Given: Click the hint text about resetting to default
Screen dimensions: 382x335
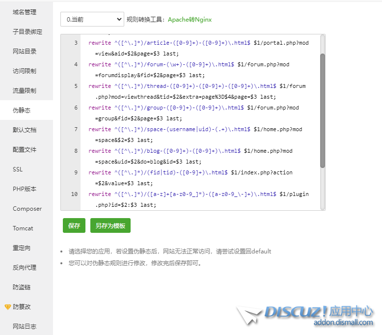Looking at the screenshot, I should click(x=170, y=251).
